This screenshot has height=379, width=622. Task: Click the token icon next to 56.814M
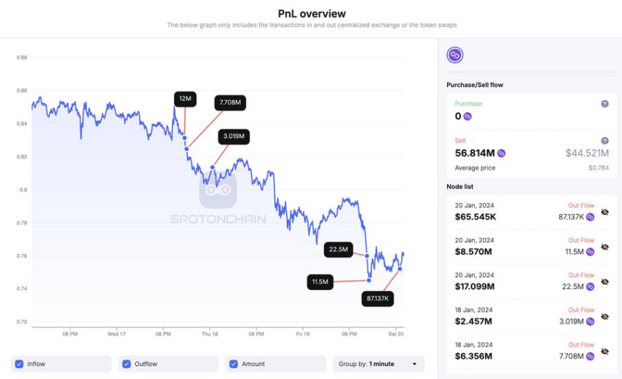[x=501, y=153]
